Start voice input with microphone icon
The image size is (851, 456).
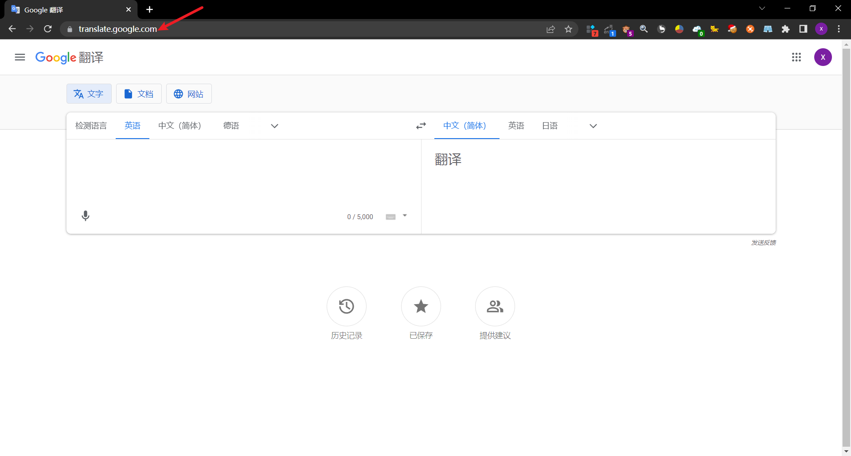86,216
